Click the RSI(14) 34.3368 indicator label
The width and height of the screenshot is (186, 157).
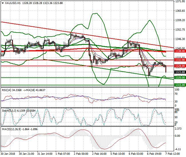pyautogui.click(x=12, y=90)
